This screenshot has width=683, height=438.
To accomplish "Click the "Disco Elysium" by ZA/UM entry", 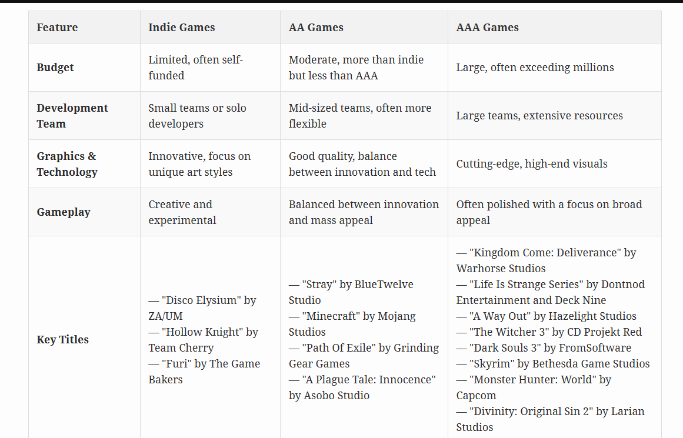I will tap(202, 308).
